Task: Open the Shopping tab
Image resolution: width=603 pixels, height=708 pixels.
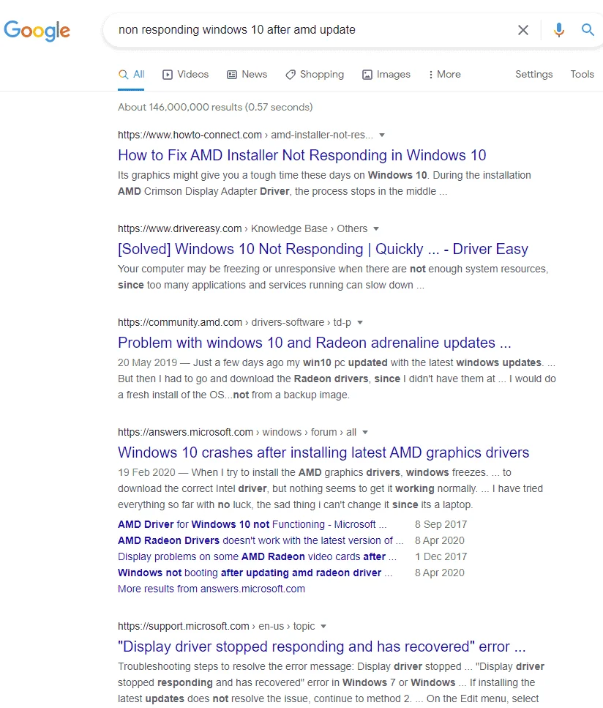Action: [x=315, y=74]
